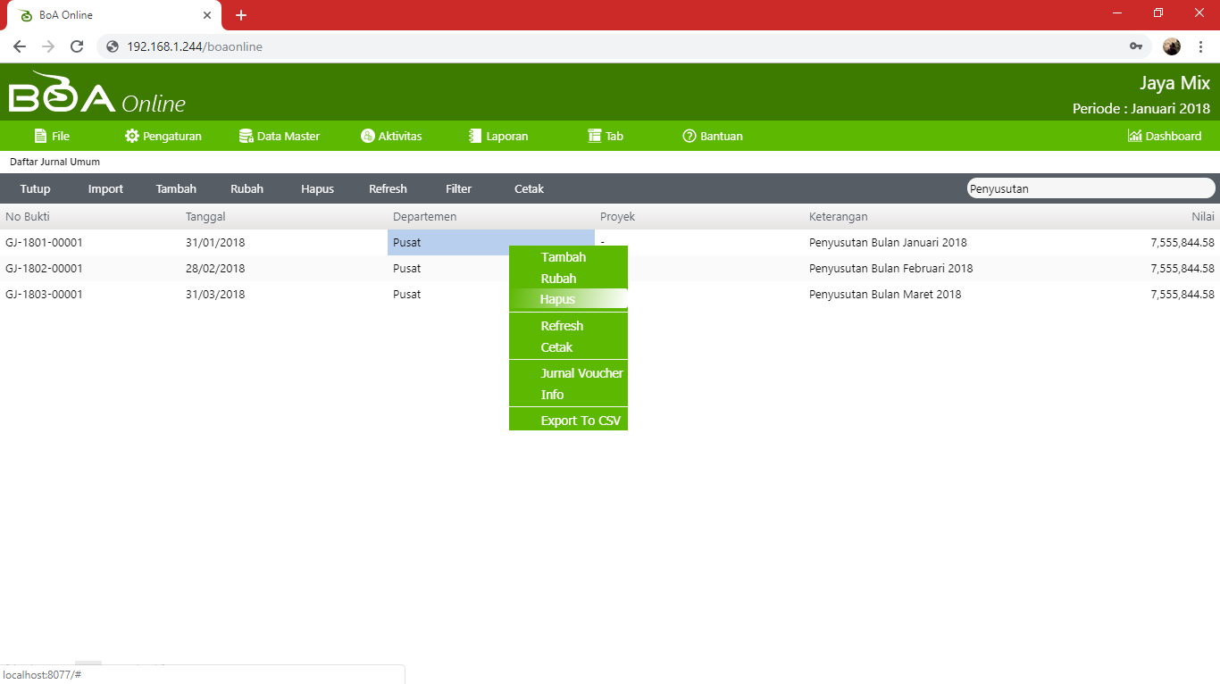Image resolution: width=1220 pixels, height=684 pixels.
Task: Select Hapus in the context menu
Action: coord(557,299)
